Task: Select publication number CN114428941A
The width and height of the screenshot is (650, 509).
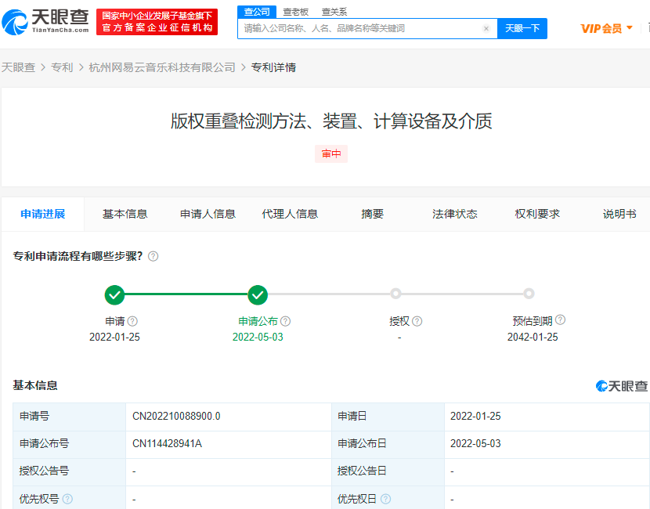Action: click(x=167, y=443)
